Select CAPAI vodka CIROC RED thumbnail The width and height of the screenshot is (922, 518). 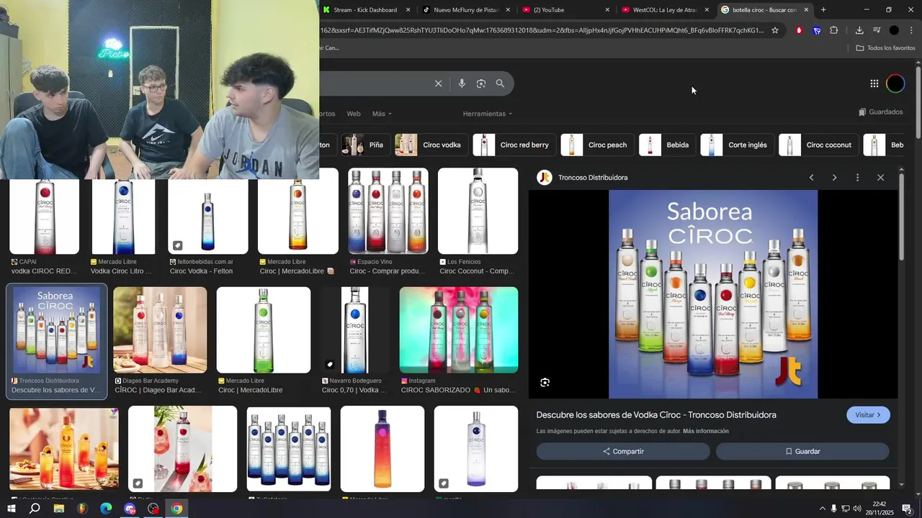(45, 217)
